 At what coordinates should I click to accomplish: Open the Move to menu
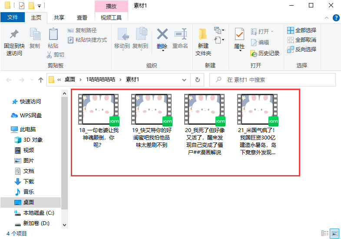click(x=122, y=39)
